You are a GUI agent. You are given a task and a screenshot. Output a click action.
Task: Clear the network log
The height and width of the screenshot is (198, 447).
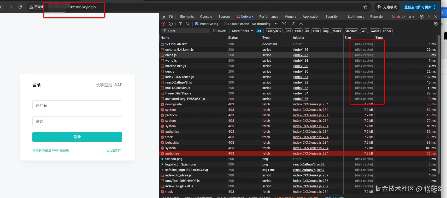pyautogui.click(x=171, y=24)
